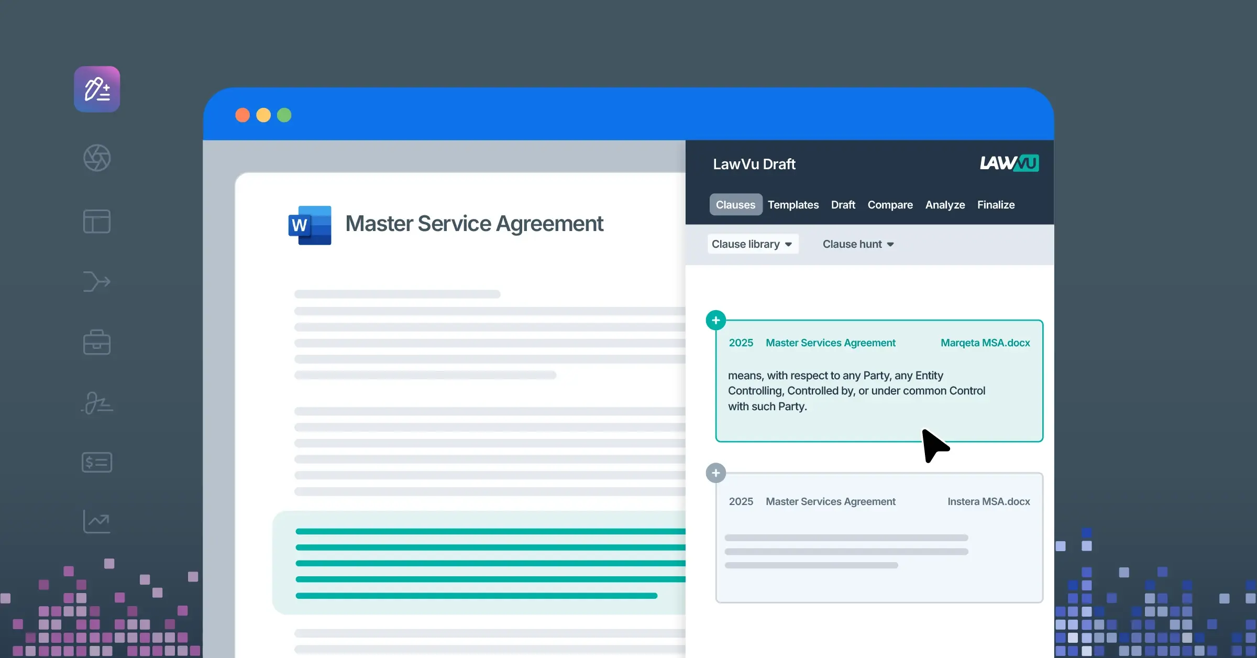Select the workflow merge icon in the sidebar

[x=97, y=281]
